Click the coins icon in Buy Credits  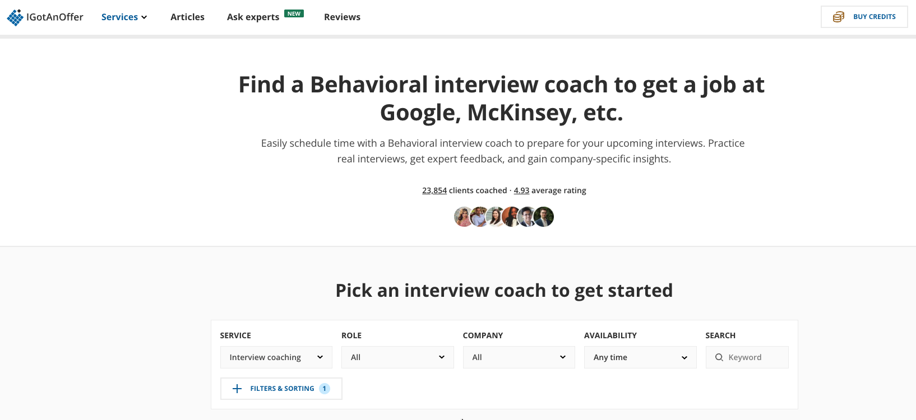838,17
